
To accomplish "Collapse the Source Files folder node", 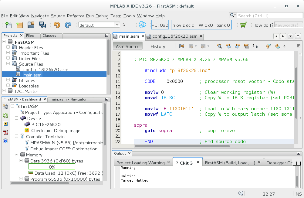I will [8, 64].
